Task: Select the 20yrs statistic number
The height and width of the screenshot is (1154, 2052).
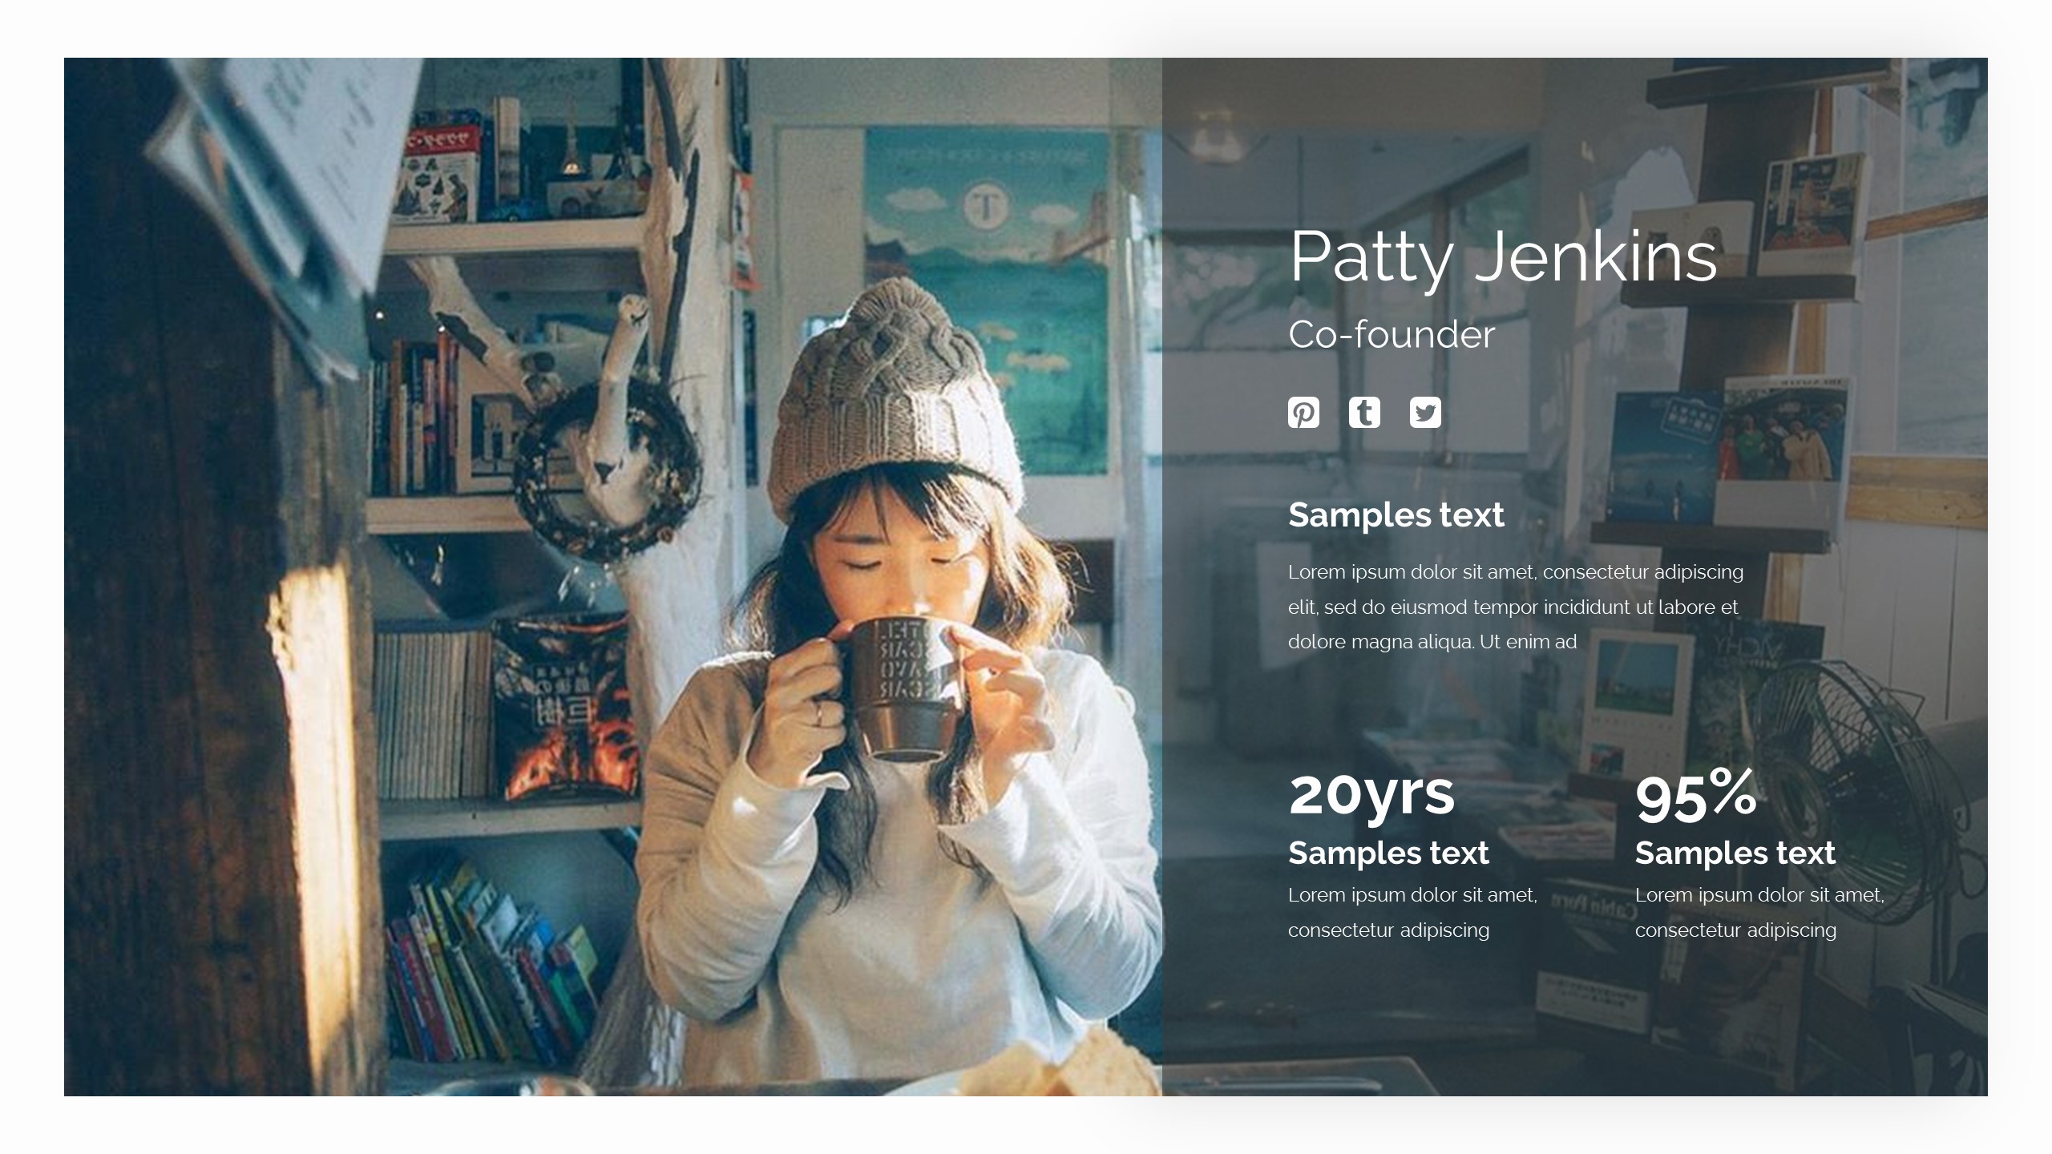Action: point(1371,794)
